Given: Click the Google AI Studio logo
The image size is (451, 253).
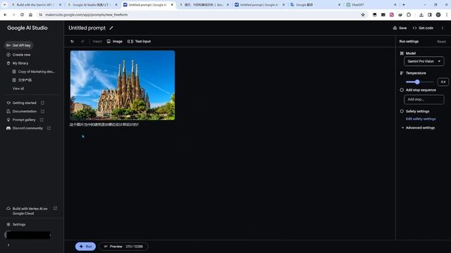Looking at the screenshot, I should click(x=27, y=28).
